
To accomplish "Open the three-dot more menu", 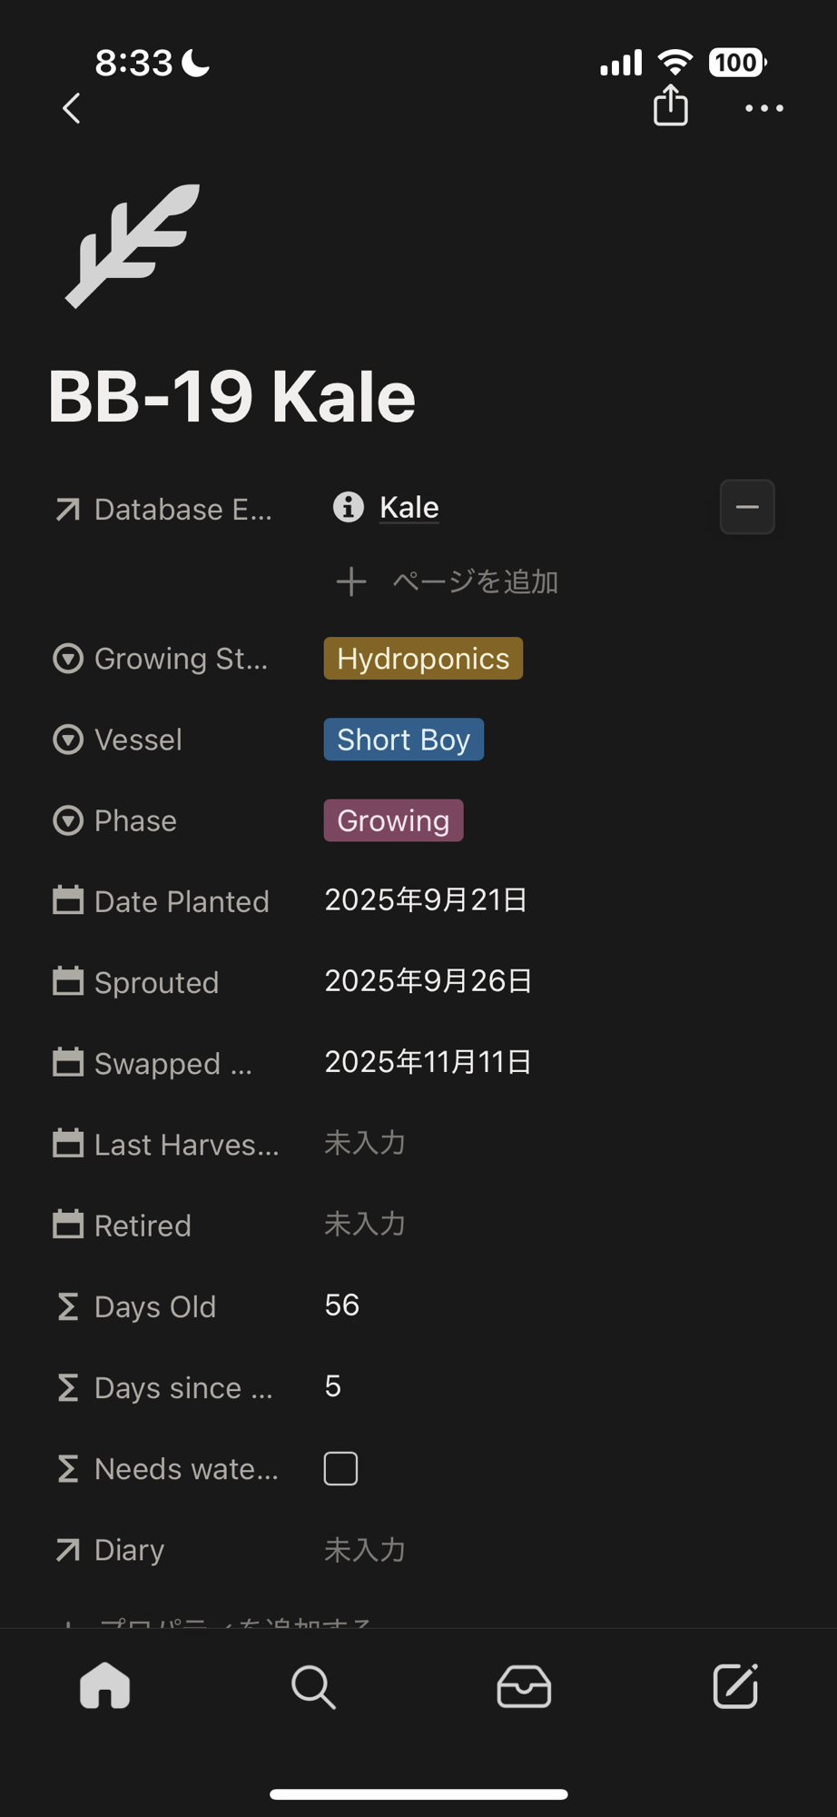I will 763,108.
